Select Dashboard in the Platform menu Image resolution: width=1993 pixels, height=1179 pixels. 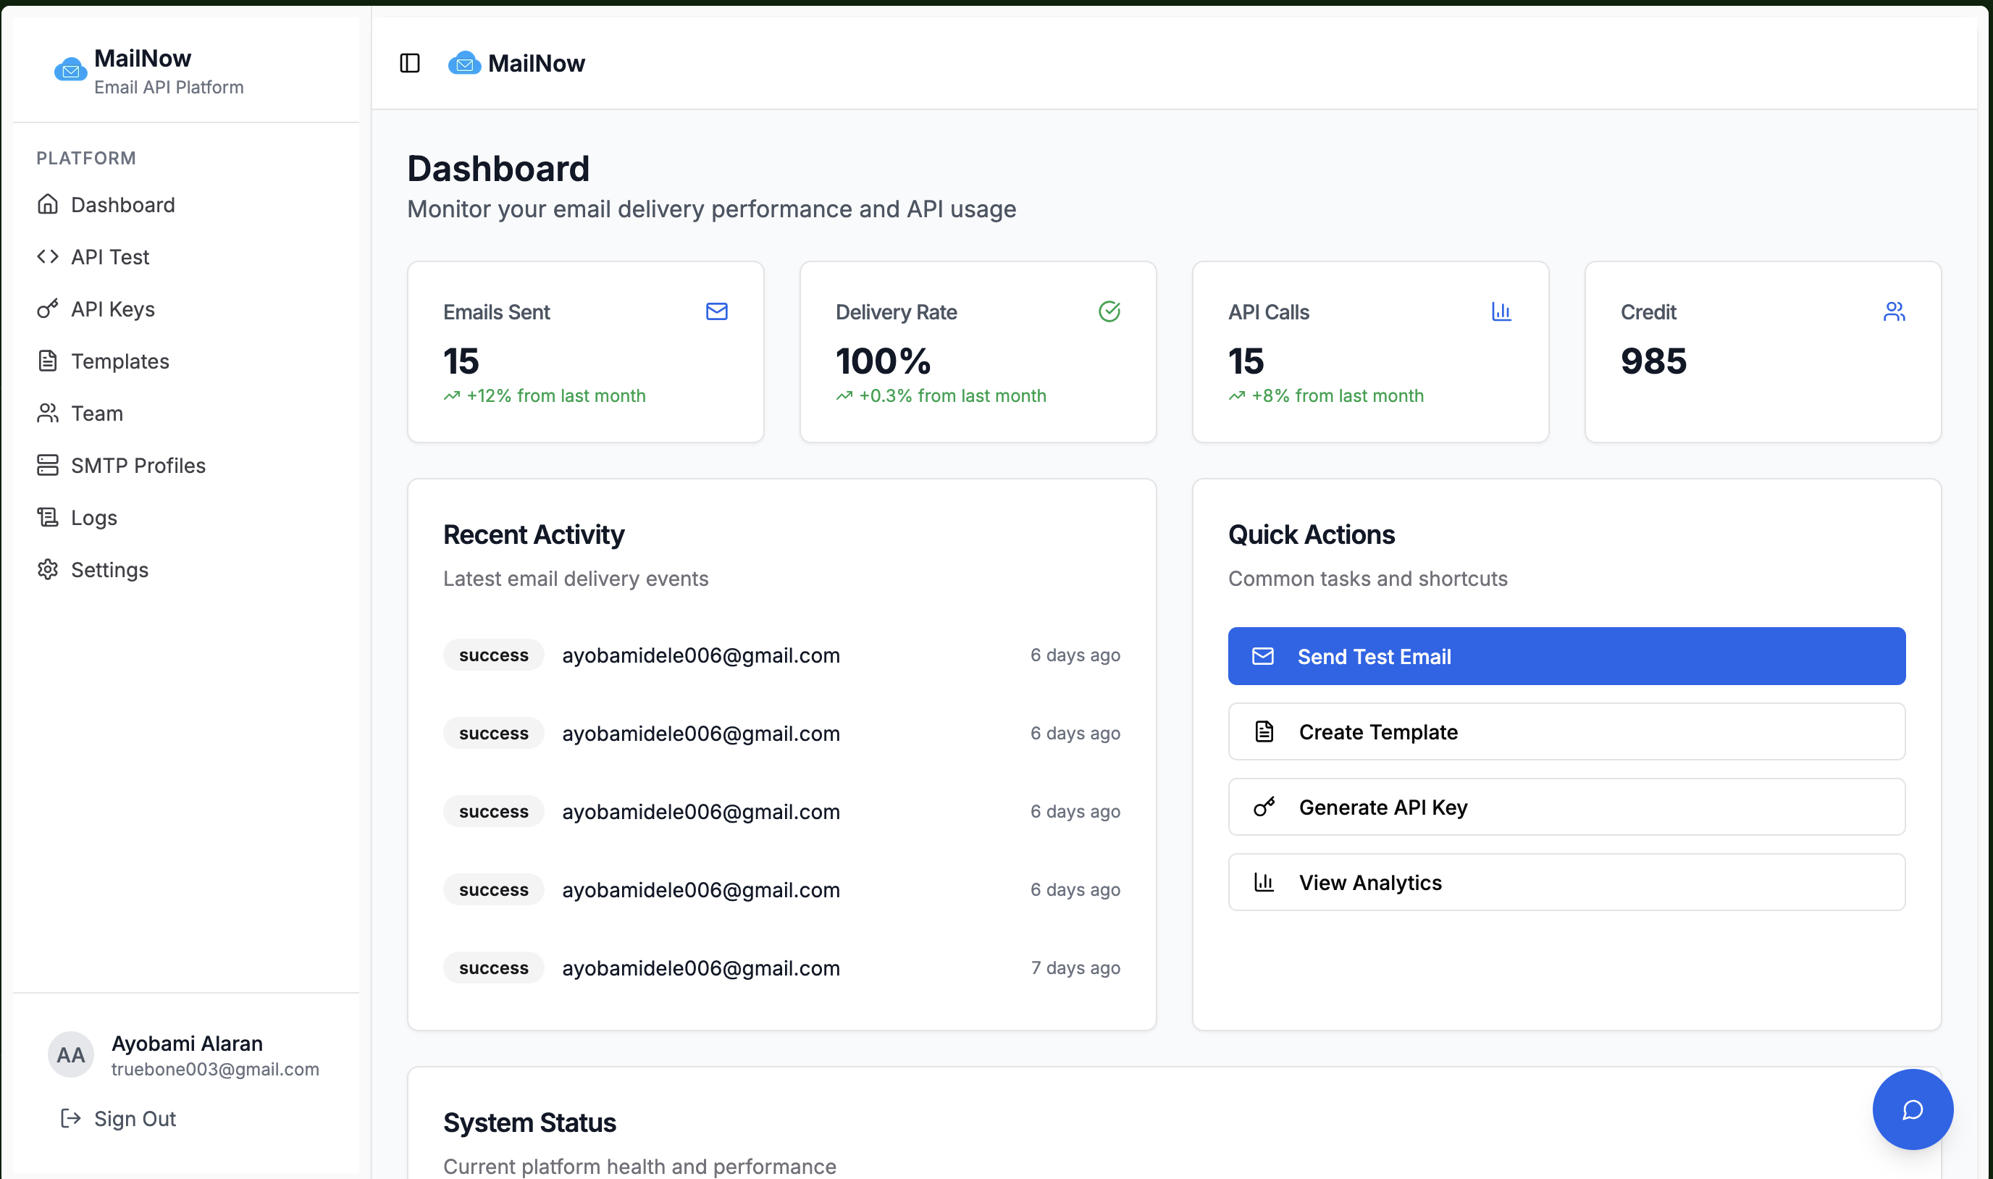click(124, 204)
